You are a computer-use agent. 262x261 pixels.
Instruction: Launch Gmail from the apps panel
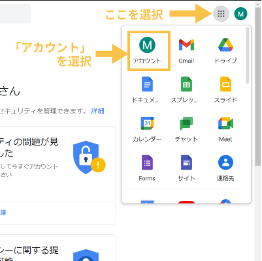coord(186,51)
